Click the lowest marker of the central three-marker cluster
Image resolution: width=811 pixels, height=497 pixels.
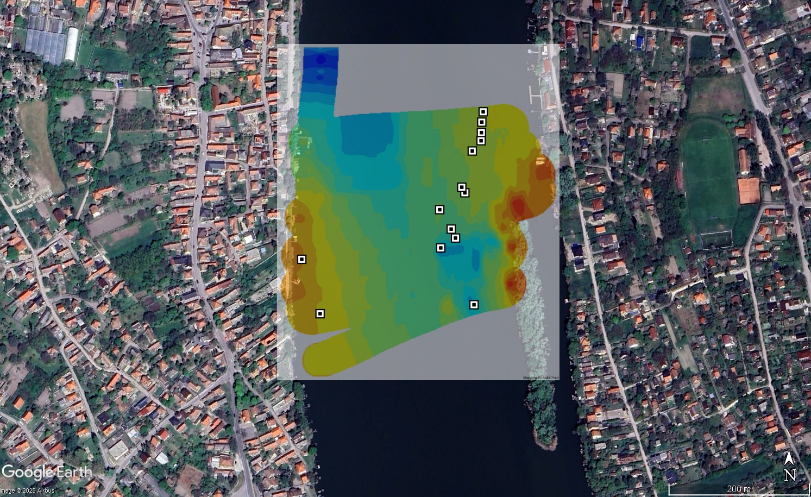441,248
